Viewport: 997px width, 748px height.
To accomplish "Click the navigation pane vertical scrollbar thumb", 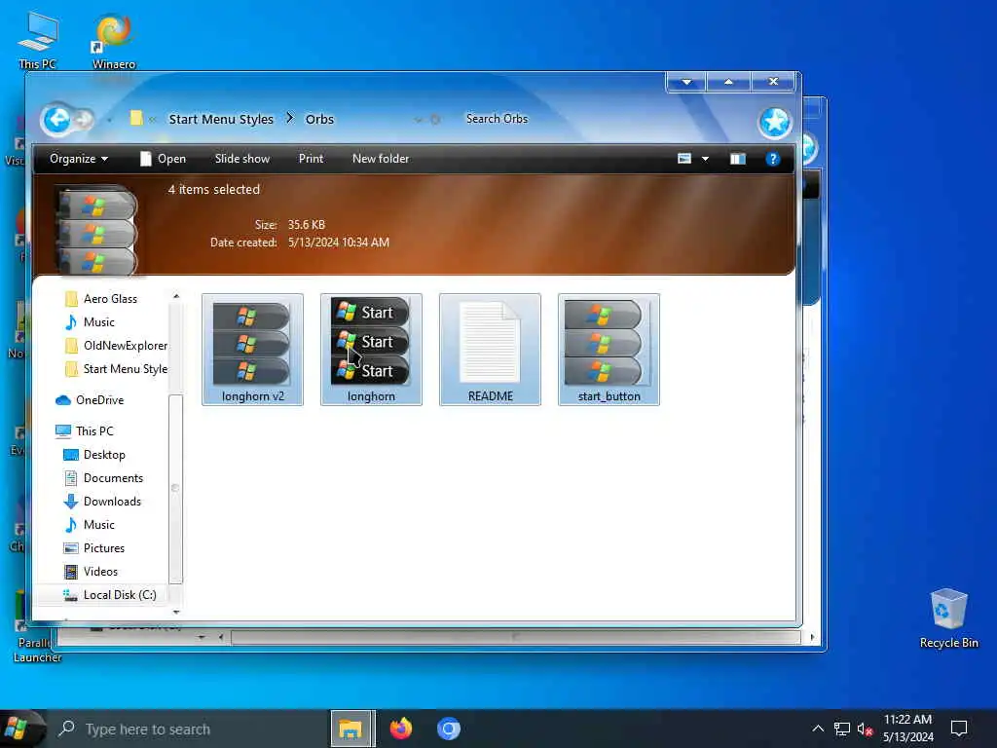I will click(176, 489).
